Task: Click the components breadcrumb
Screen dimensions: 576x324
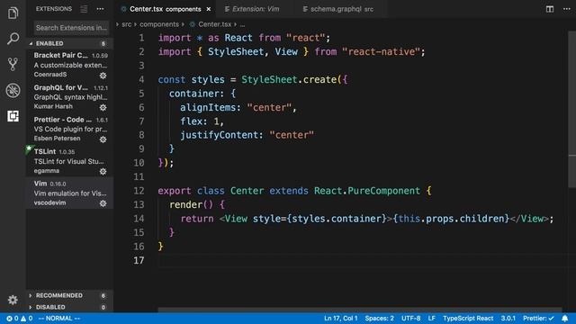Action: click(159, 24)
